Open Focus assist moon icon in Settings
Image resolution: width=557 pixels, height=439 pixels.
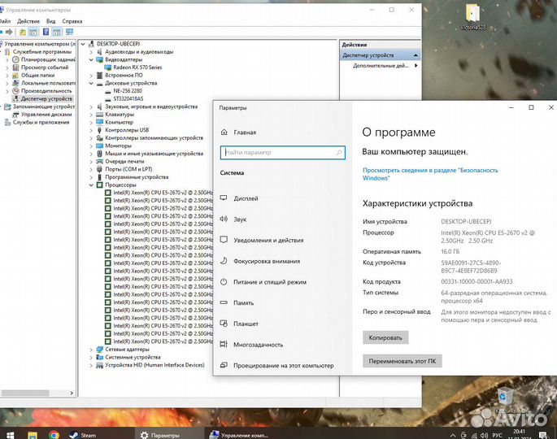[224, 261]
